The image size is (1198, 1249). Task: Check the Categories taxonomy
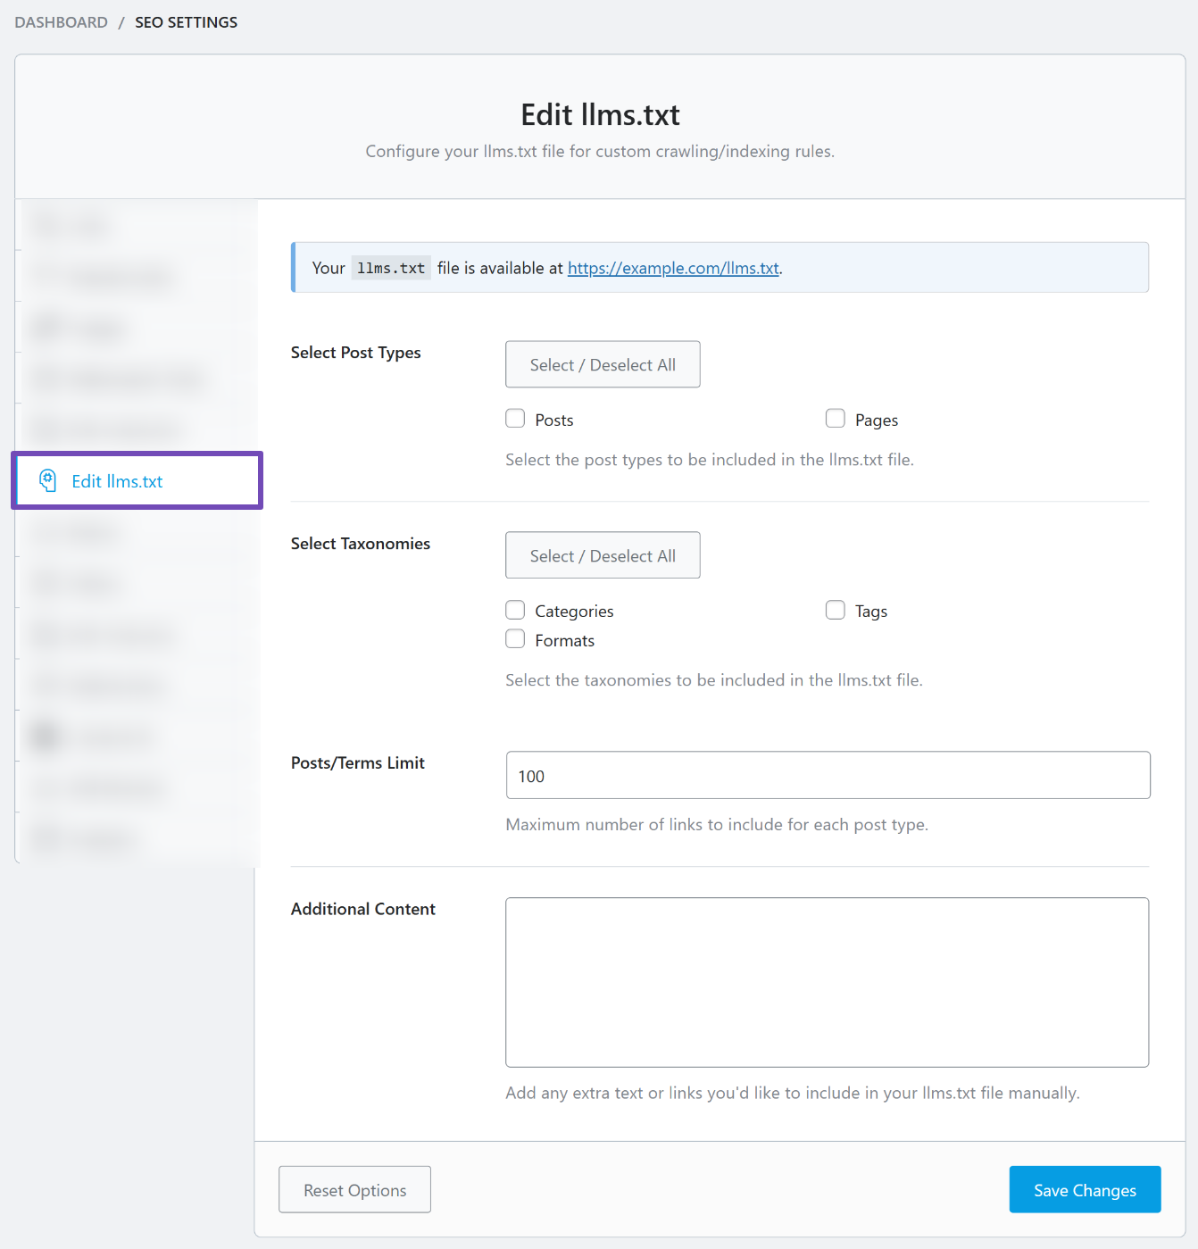515,610
